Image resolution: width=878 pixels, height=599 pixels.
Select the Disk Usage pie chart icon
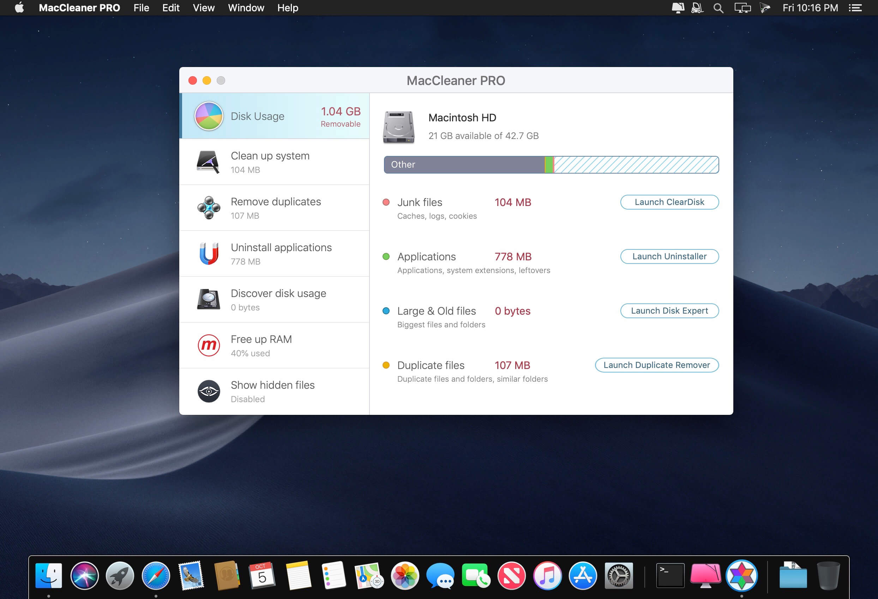click(x=209, y=116)
